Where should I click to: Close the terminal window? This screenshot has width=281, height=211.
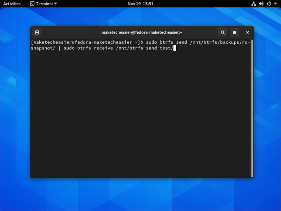click(x=247, y=32)
